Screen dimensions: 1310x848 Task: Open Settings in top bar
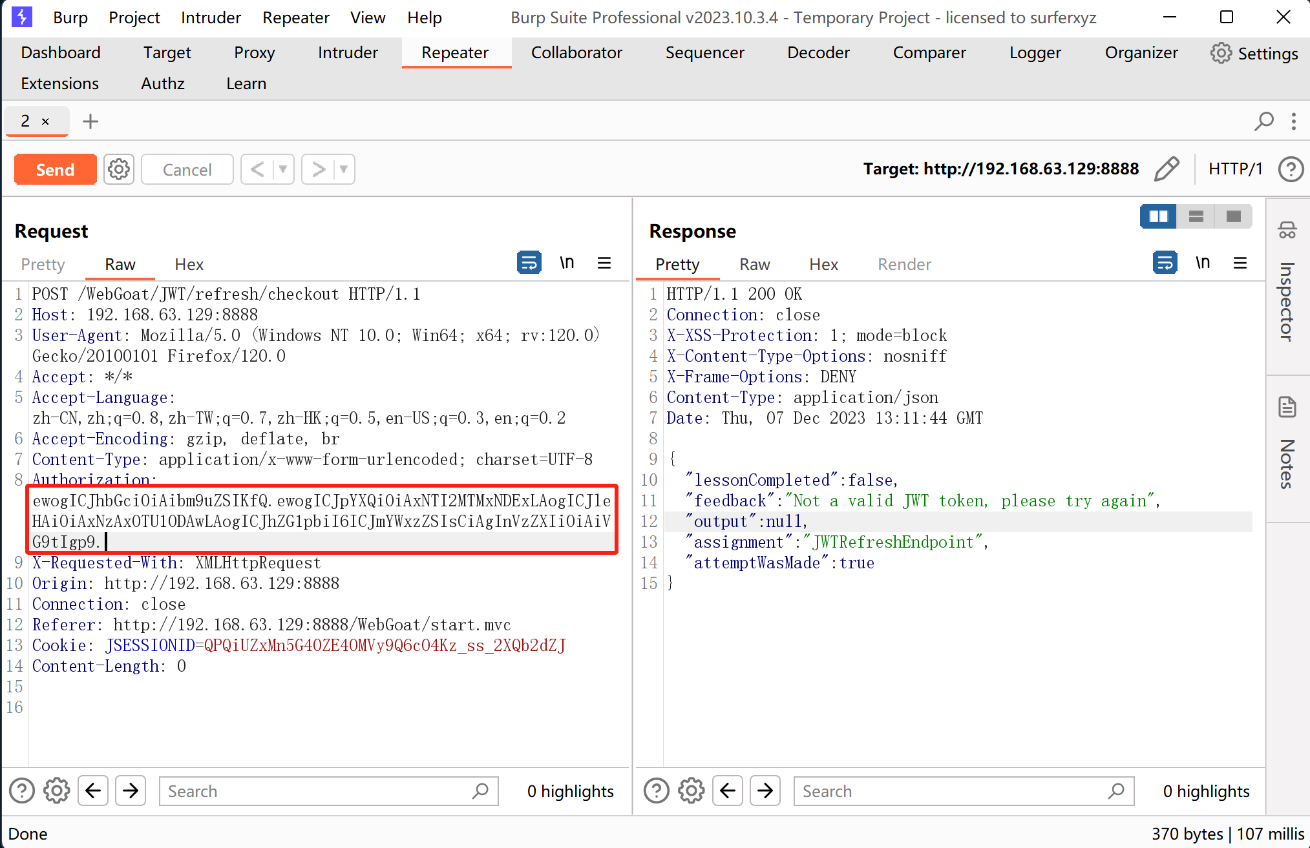1254,53
